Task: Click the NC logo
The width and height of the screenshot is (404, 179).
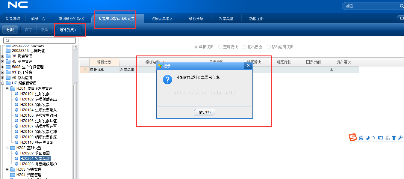Action: [x=18, y=5]
